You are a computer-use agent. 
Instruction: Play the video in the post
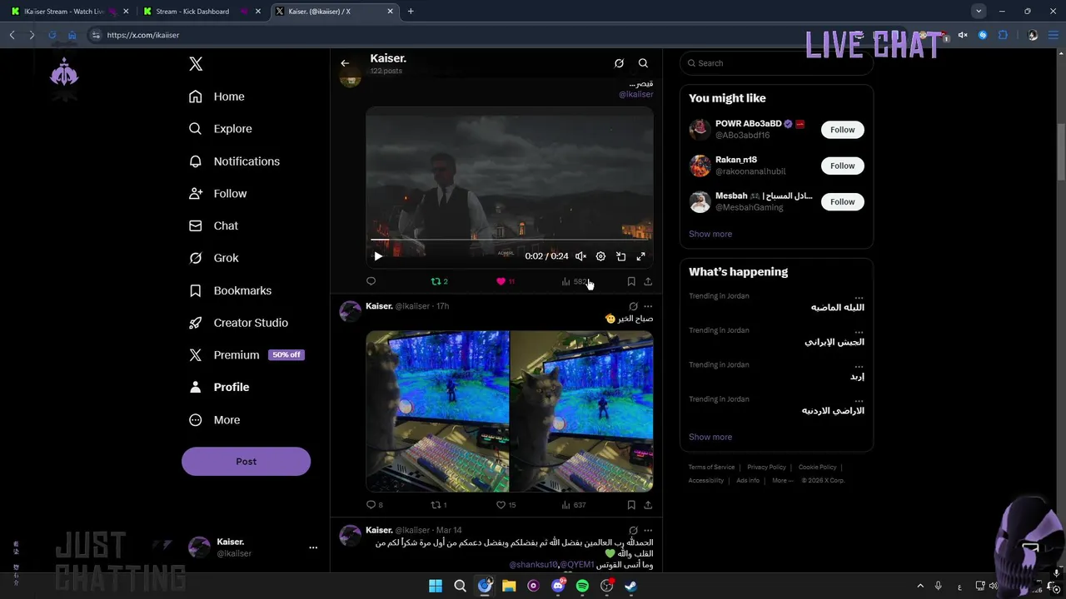378,256
